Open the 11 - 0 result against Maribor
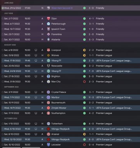This screenshot has height=148, width=140. (x=91, y=98)
